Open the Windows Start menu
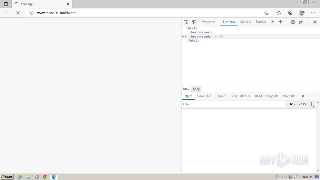Viewport: 320px width, 180px height. 7,177
